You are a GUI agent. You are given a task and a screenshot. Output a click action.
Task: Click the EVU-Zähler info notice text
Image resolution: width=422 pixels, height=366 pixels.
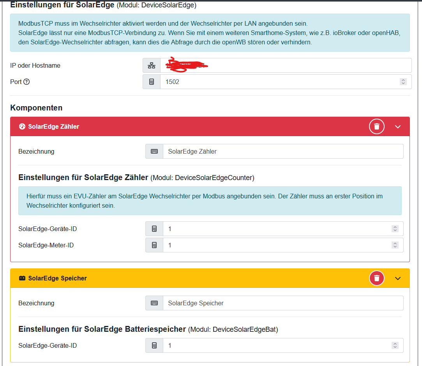click(205, 201)
